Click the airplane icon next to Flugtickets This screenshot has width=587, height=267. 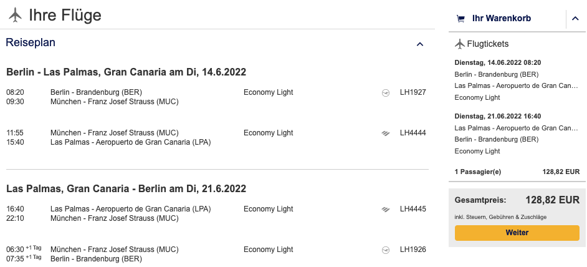(x=460, y=44)
